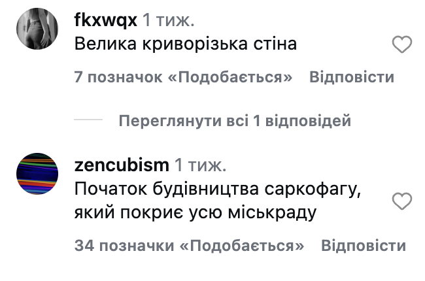The image size is (425, 281).
Task: Click the comment text 'Велика криворізька стіна'
Action: [x=186, y=44]
